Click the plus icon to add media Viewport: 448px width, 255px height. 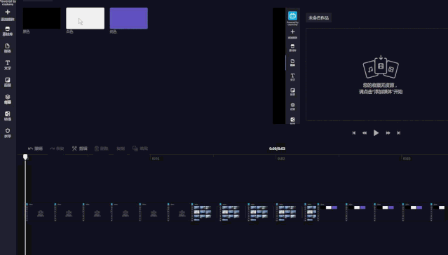pos(8,12)
